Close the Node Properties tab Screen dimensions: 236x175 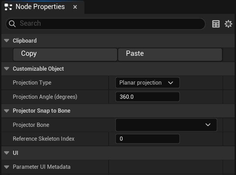tap(75, 7)
